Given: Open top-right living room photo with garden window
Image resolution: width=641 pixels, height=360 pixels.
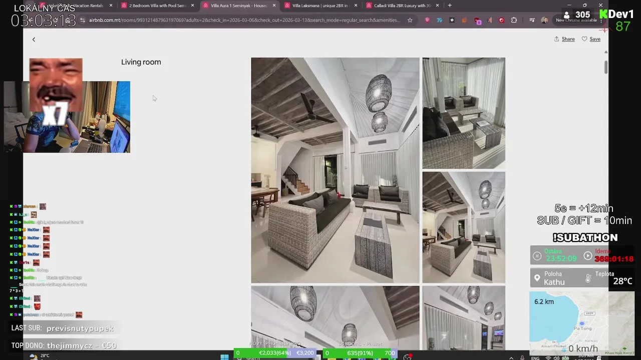Looking at the screenshot, I should [464, 113].
